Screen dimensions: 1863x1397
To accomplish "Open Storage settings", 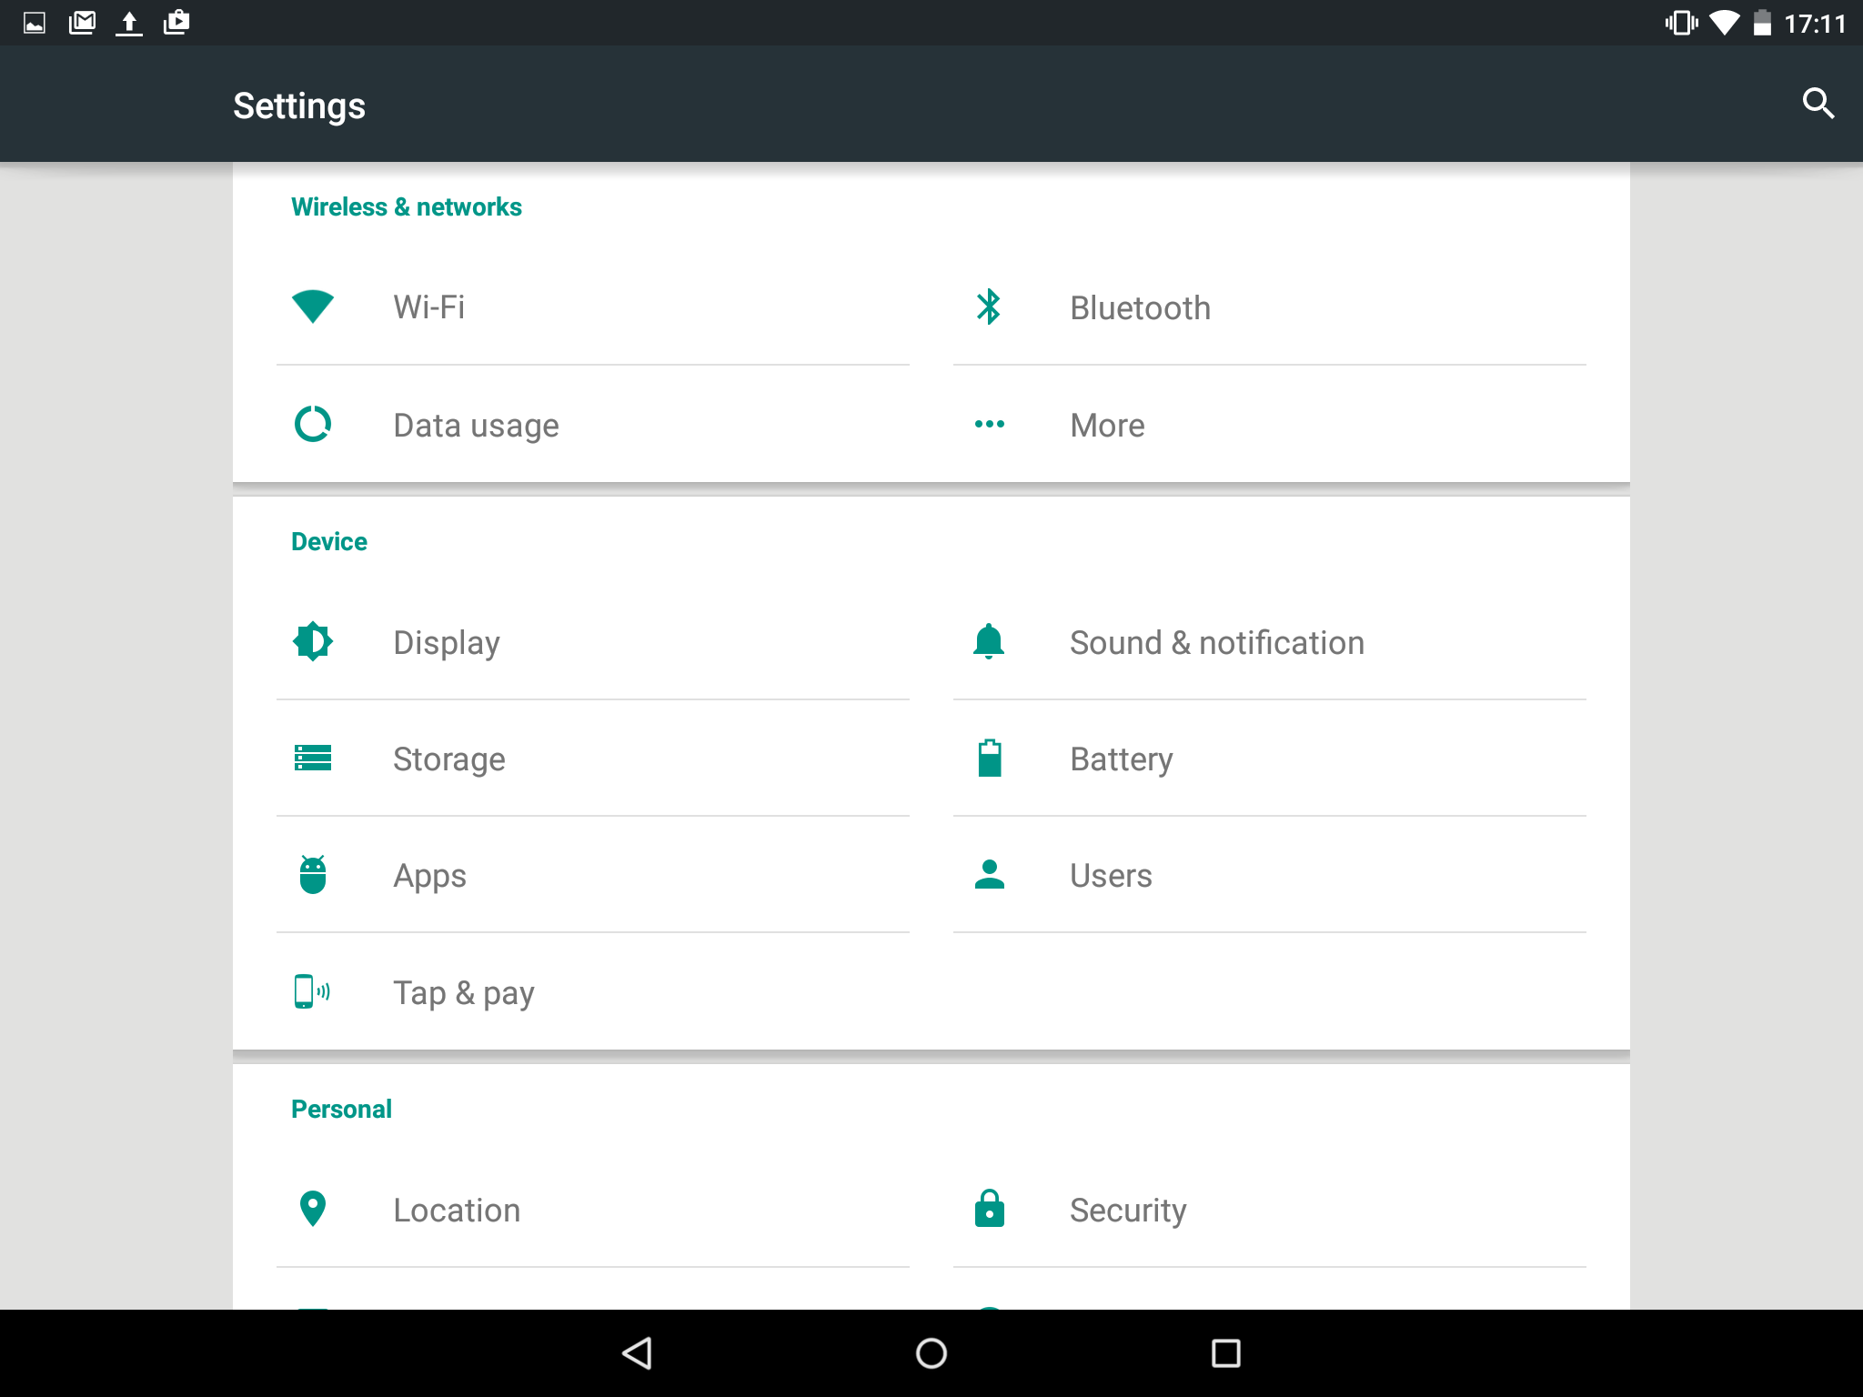I will pyautogui.click(x=593, y=759).
